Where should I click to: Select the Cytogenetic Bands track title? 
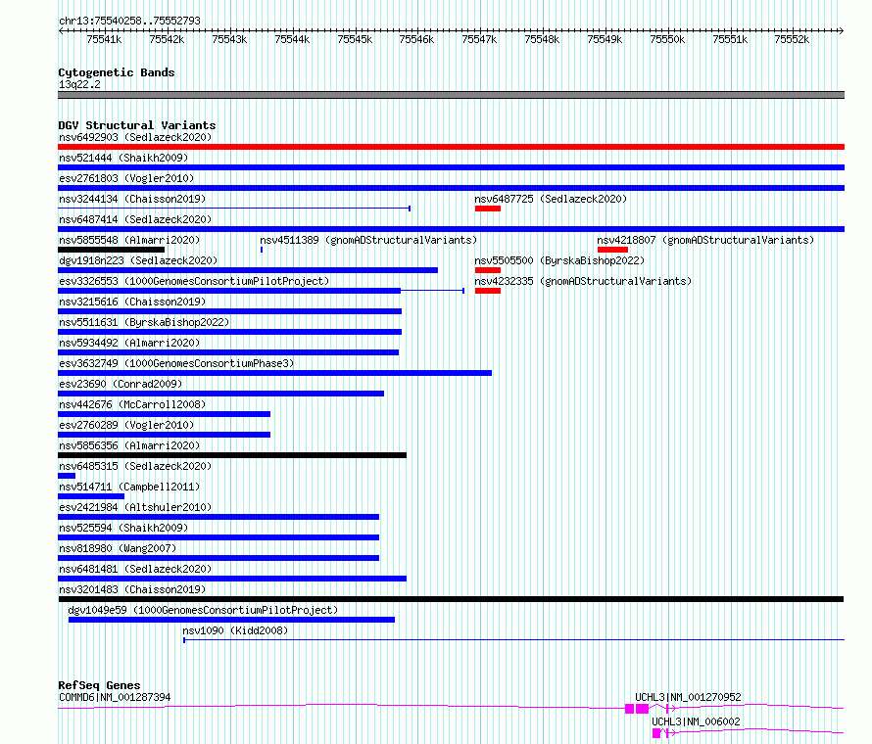pyautogui.click(x=117, y=72)
